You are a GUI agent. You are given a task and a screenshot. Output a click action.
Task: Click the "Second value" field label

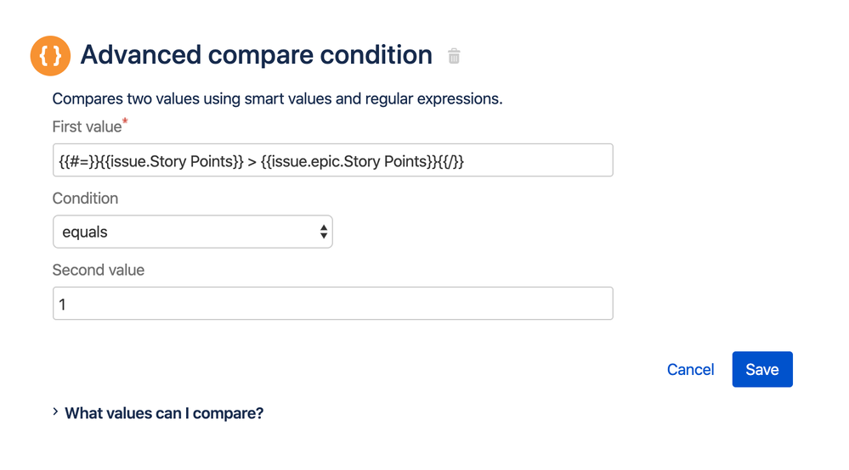[99, 271]
